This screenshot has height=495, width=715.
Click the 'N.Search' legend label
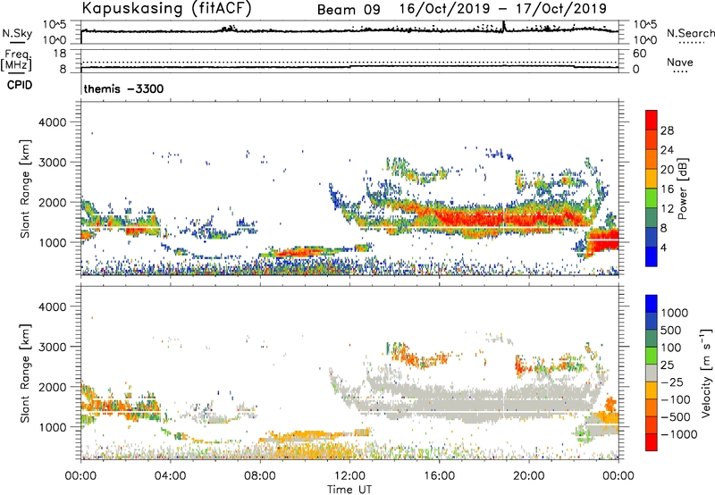[x=690, y=33]
